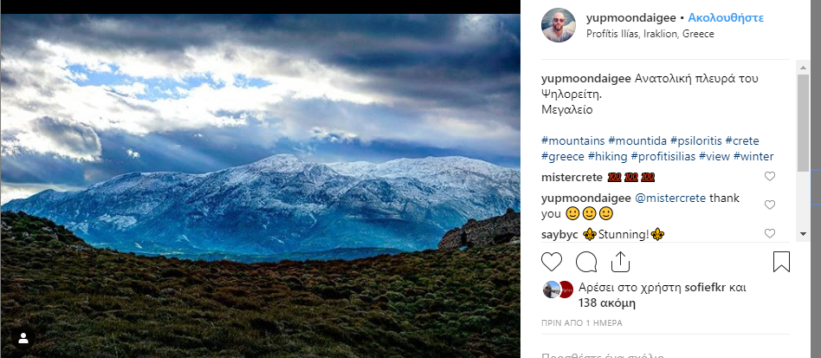Like yupmoondaigee's thank you reply
The width and height of the screenshot is (821, 358).
[770, 205]
